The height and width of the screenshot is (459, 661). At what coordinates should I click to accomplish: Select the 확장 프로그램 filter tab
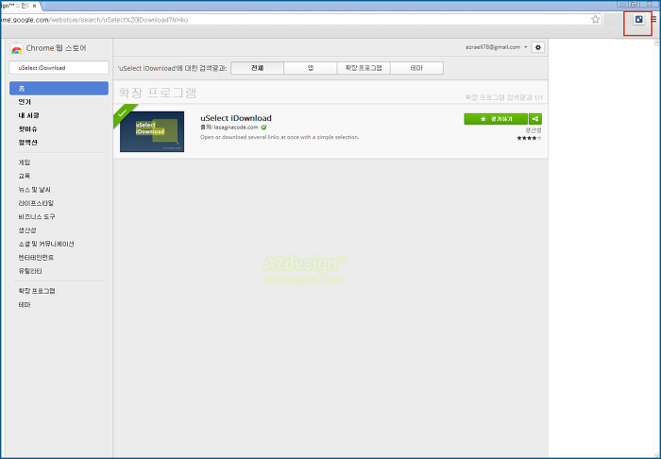[x=364, y=68]
